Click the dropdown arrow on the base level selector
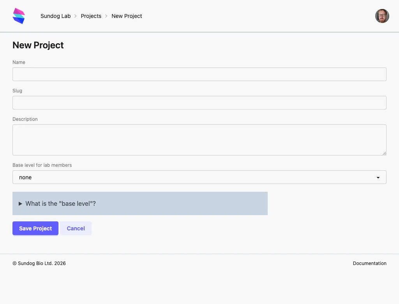 point(378,177)
